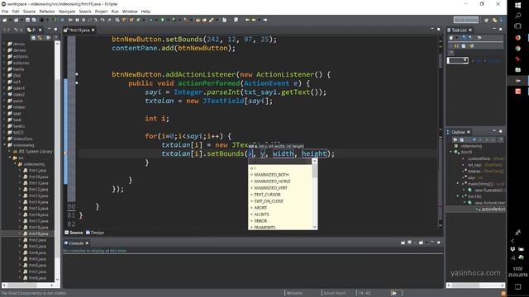Close the frm19.java editor tab
This screenshot has width=529, height=297.
point(93,30)
